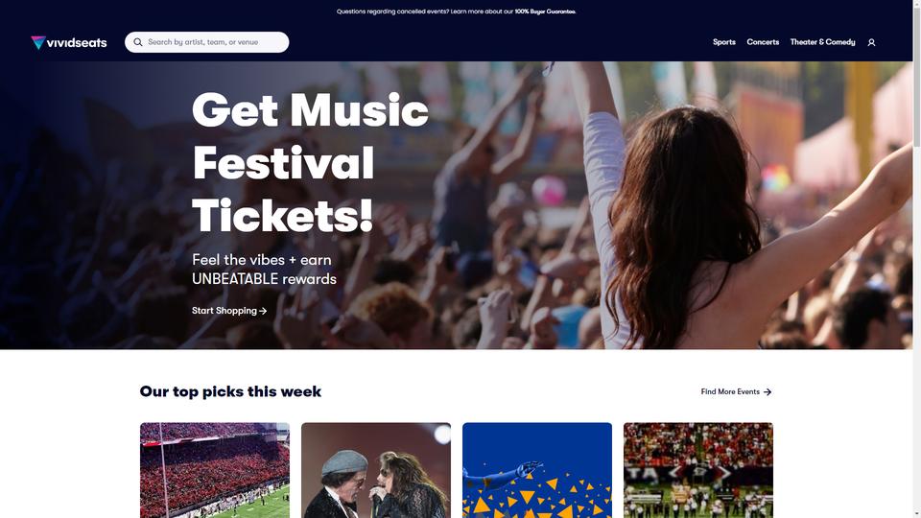Screen dimensions: 921x518
Task: Click the magnifying glass search icon
Action: (138, 42)
